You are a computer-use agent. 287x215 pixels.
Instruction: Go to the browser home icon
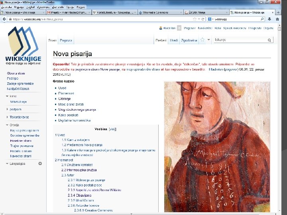(277, 19)
